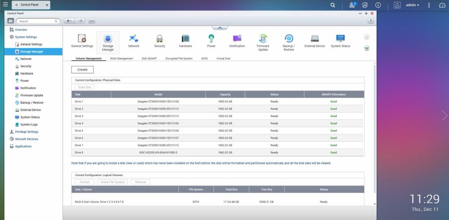Open the Backup / Restore icon
Image resolution: width=449 pixels, height=220 pixels.
pos(289,39)
